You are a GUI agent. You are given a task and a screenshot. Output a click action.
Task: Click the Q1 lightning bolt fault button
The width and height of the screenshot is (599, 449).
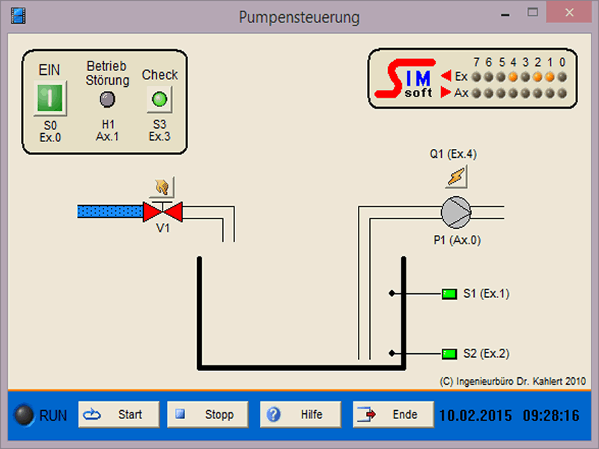pos(456,177)
